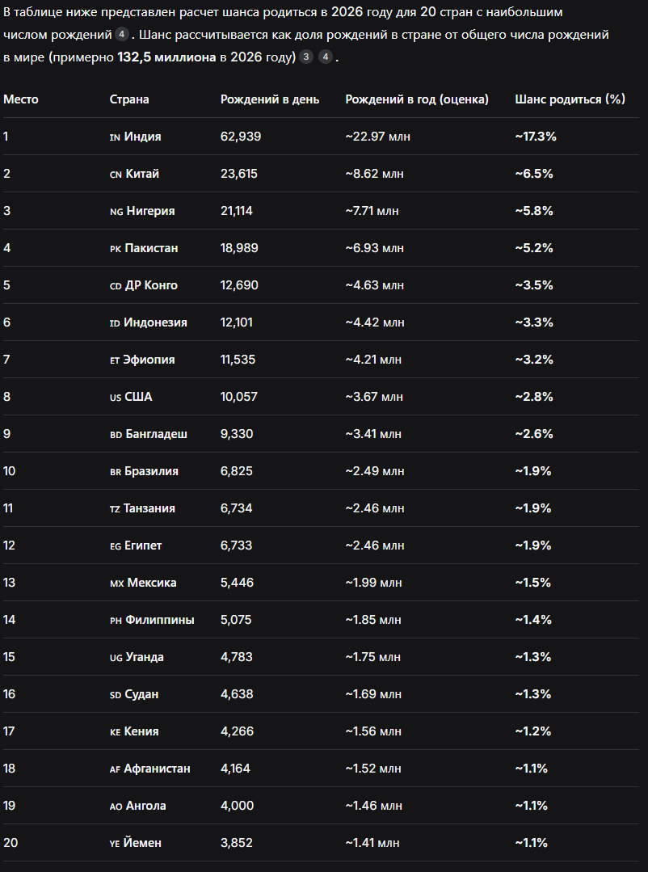Open citation 4 after "числом рождений"

(122, 35)
